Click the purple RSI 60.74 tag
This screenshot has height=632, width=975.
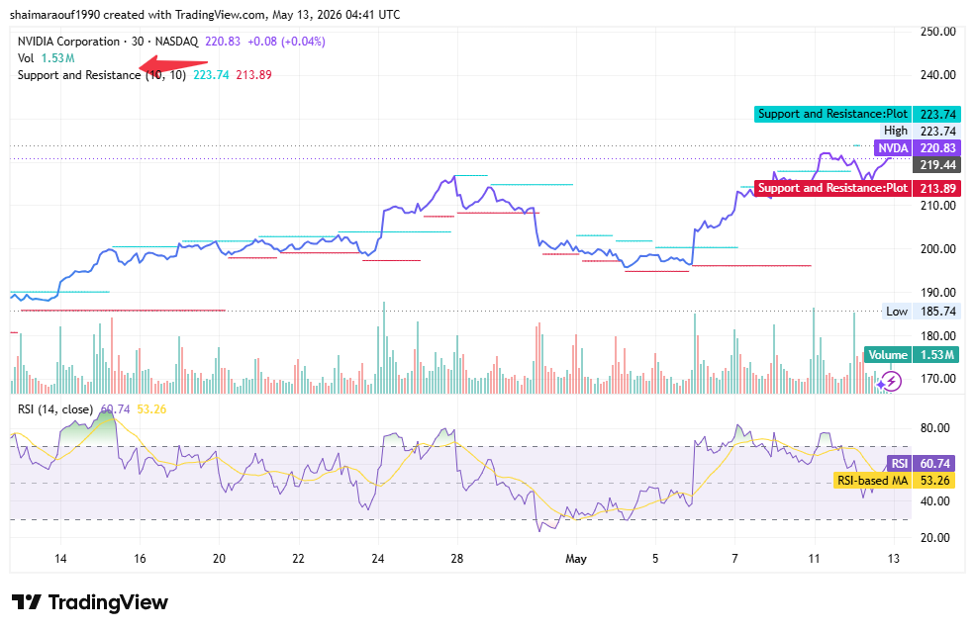pos(924,464)
